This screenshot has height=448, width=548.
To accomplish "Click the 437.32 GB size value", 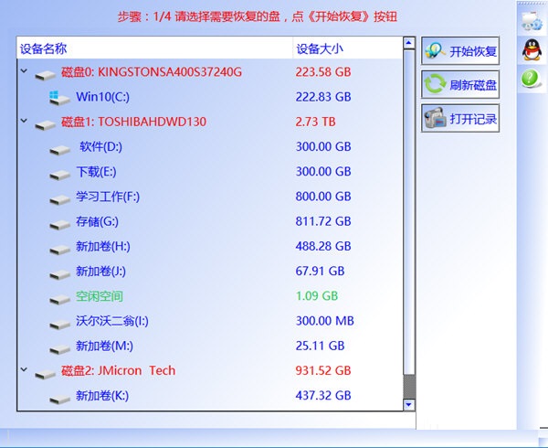I will pyautogui.click(x=323, y=396).
